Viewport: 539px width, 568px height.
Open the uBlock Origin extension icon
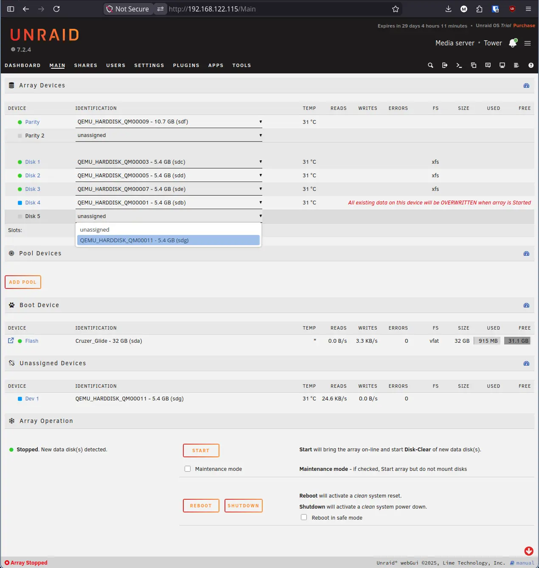pyautogui.click(x=512, y=9)
